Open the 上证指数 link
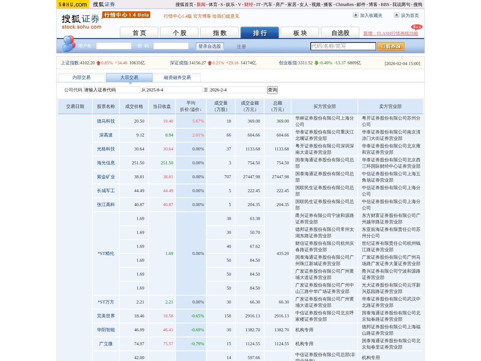 (70, 63)
